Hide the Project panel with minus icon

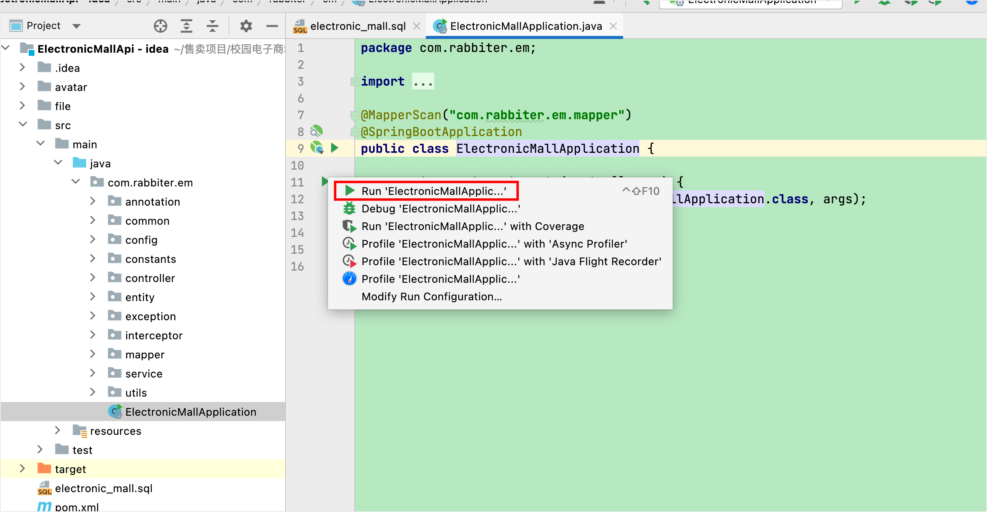pyautogui.click(x=272, y=26)
